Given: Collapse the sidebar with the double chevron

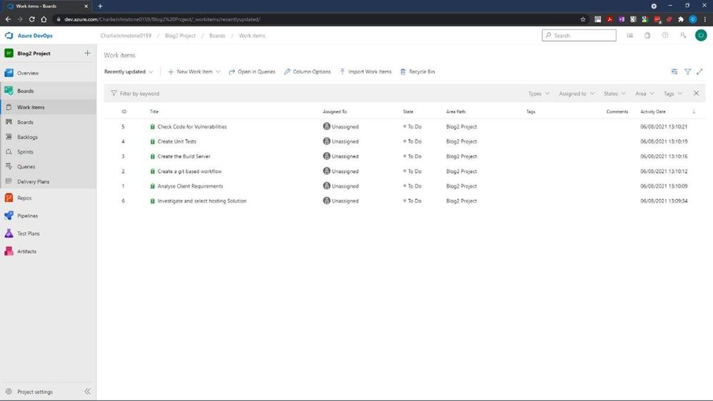Looking at the screenshot, I should [87, 392].
